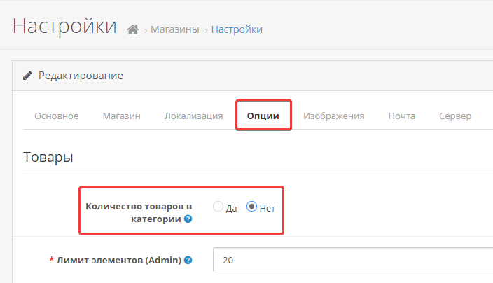This screenshot has height=283, width=493.
Task: Click help icon next to Количество товаров в категории
Action: tap(188, 219)
